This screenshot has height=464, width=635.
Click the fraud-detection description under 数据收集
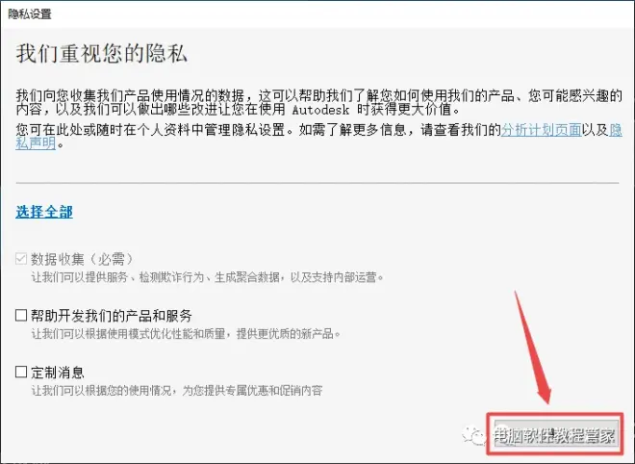(207, 277)
